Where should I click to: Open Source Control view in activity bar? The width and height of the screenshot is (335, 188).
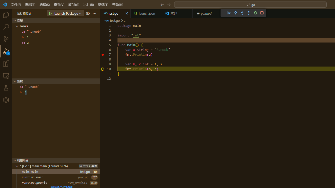[6, 39]
